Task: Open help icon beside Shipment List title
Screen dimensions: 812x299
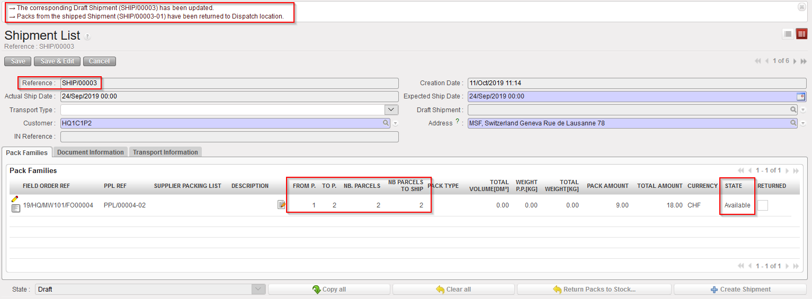Action: point(87,37)
